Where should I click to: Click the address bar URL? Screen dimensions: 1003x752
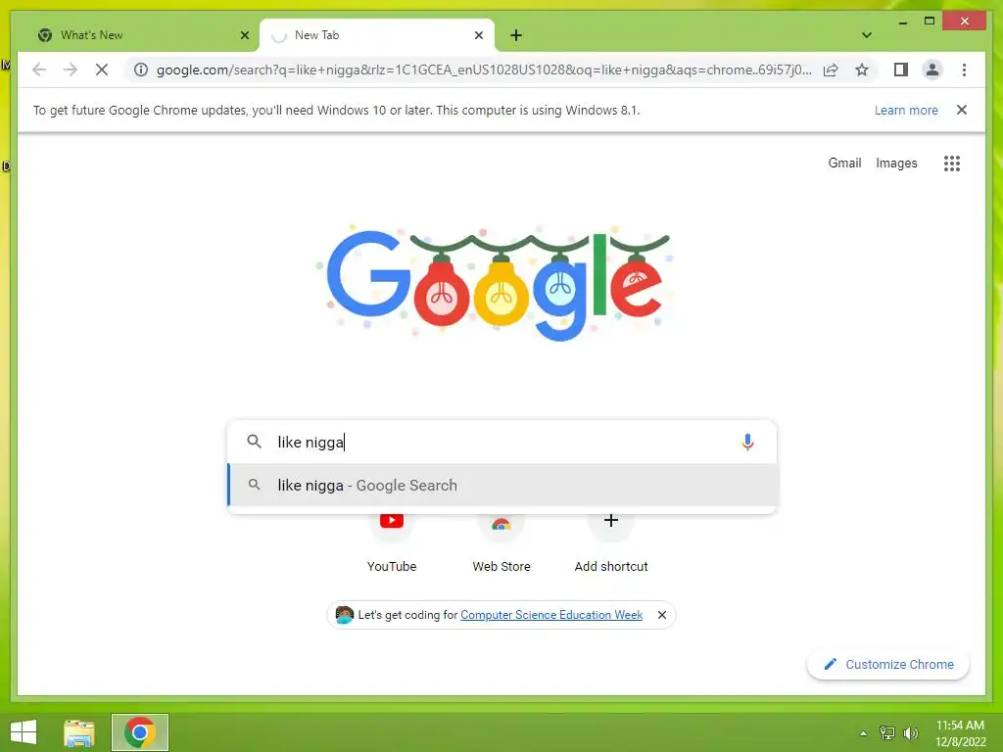[484, 70]
